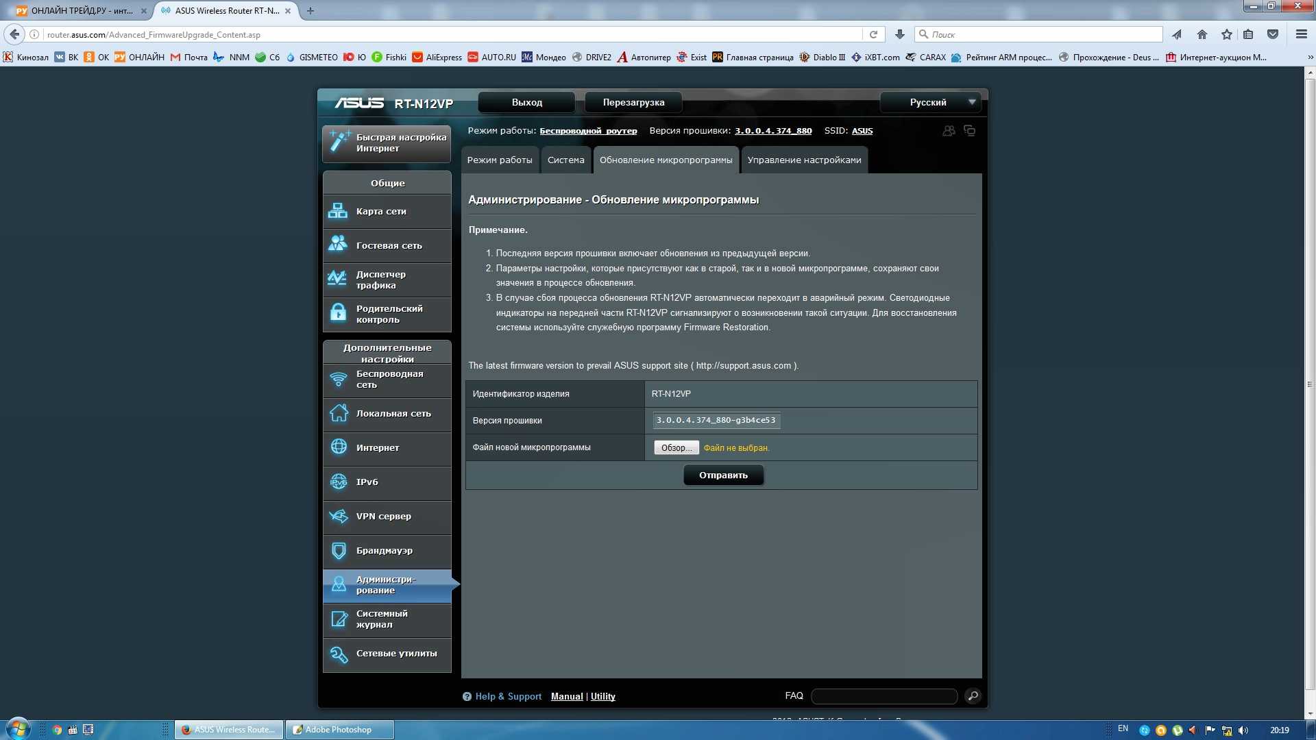Click the client status users icon near SSID

[949, 131]
